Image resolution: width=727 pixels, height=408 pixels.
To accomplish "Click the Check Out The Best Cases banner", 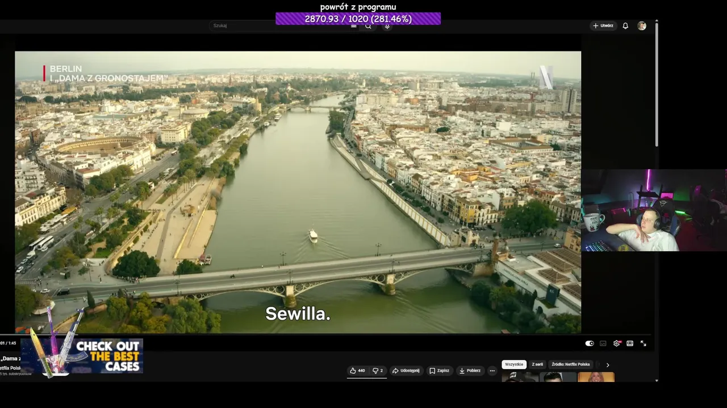I will point(82,356).
